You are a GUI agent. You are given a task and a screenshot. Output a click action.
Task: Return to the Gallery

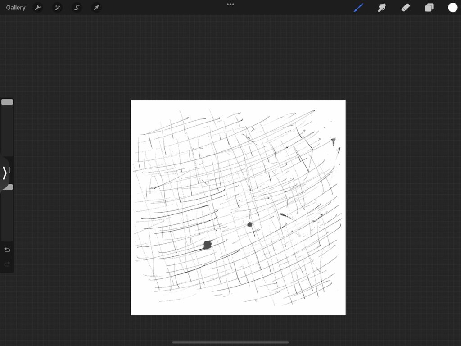pos(15,7)
